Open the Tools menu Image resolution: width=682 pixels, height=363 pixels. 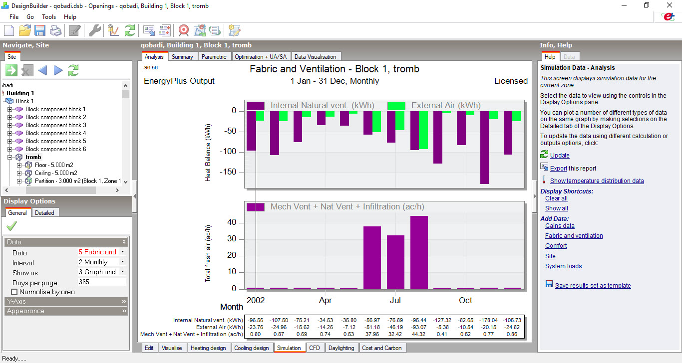[49, 17]
